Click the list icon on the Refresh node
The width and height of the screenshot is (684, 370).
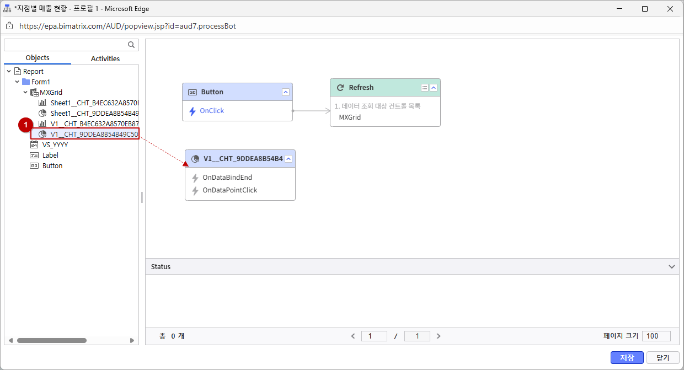click(425, 88)
